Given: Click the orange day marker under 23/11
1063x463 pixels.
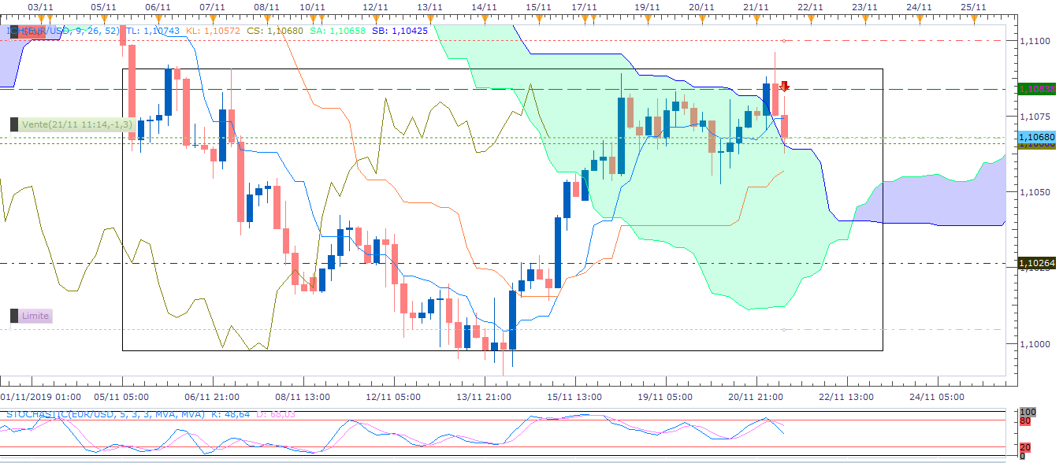Looking at the screenshot, I should point(865,19).
